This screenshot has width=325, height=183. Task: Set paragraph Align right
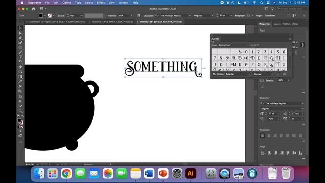click(275, 136)
